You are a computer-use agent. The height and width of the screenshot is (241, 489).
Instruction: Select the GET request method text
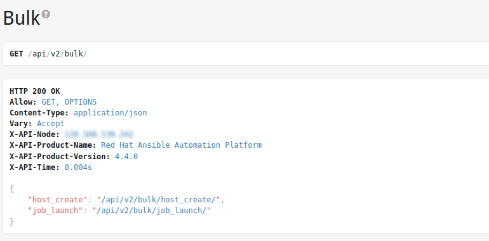pyautogui.click(x=17, y=54)
